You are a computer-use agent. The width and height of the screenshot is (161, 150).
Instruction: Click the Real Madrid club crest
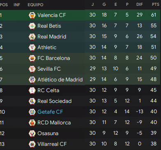[x=32, y=37]
